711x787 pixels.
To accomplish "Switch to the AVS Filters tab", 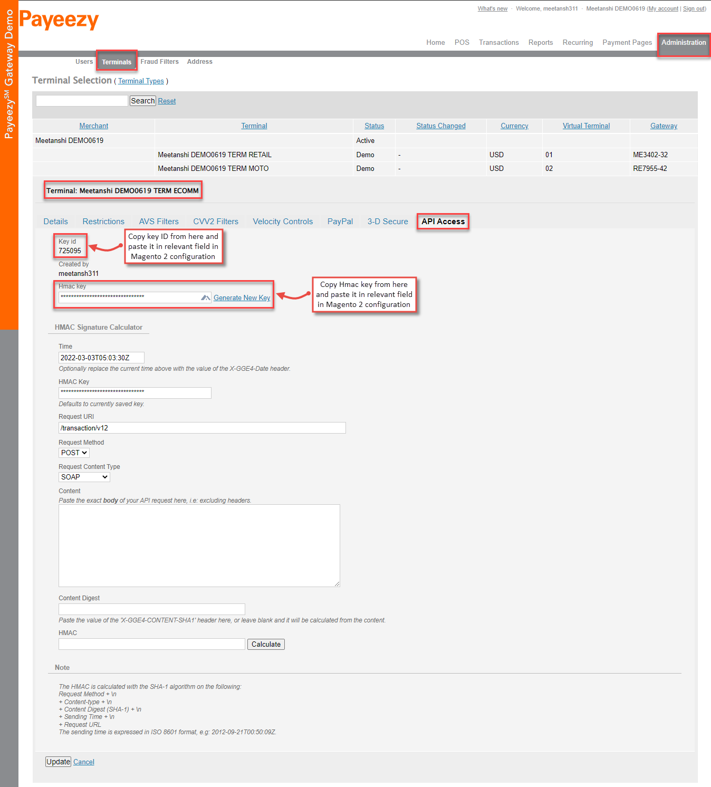I will click(159, 221).
